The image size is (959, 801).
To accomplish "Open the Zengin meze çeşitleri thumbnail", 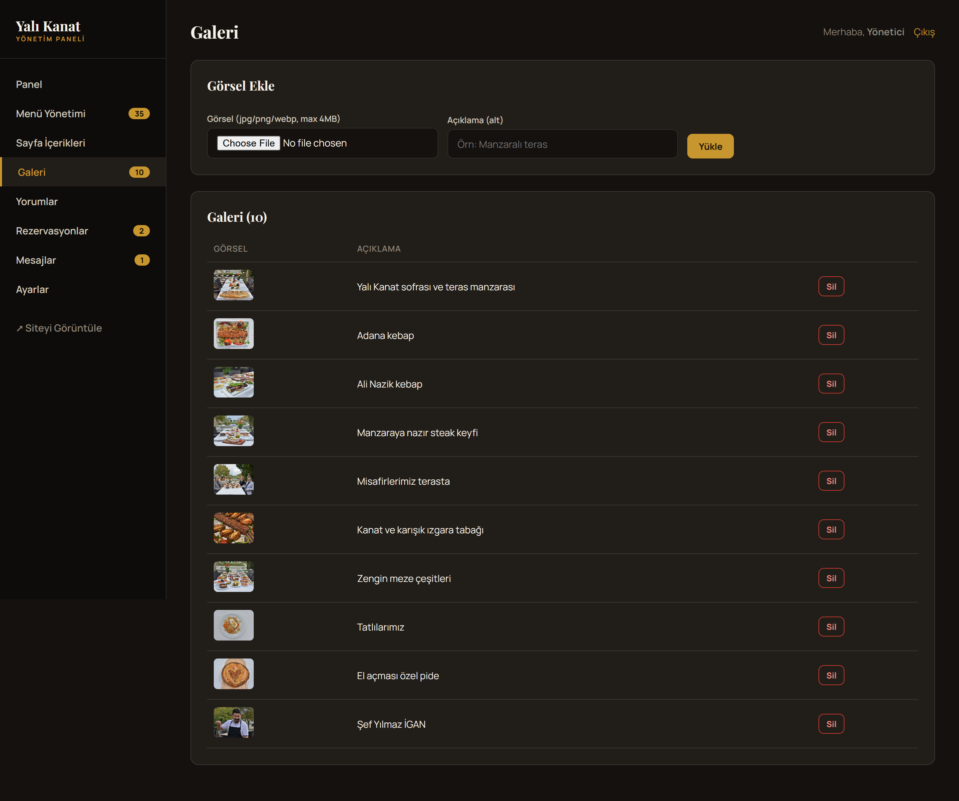I will pyautogui.click(x=233, y=577).
